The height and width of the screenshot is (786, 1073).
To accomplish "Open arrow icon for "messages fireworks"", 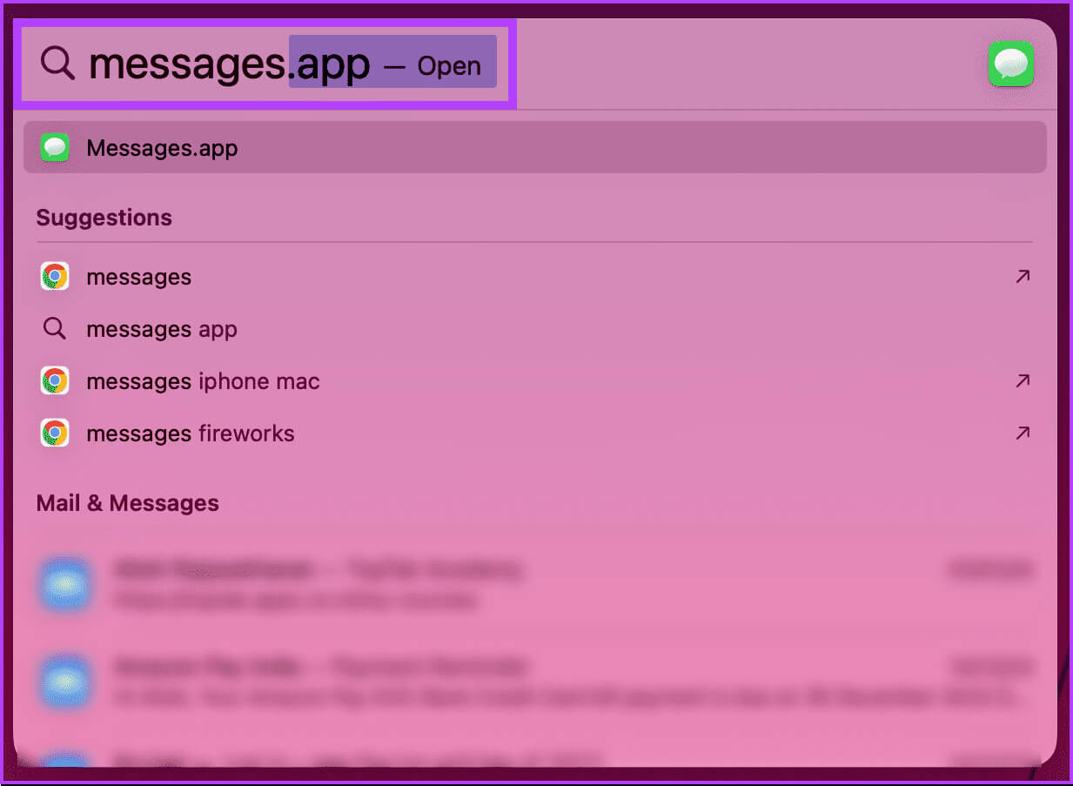I will click(1023, 433).
